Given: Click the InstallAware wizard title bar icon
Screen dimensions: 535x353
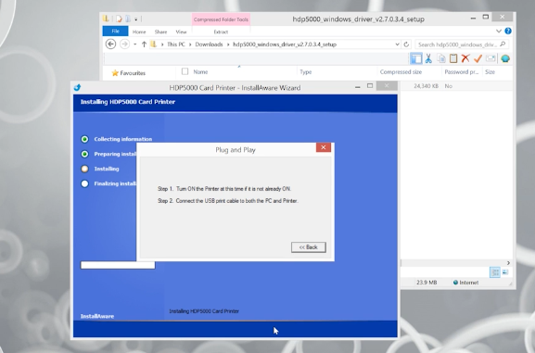Looking at the screenshot, I should pos(78,88).
